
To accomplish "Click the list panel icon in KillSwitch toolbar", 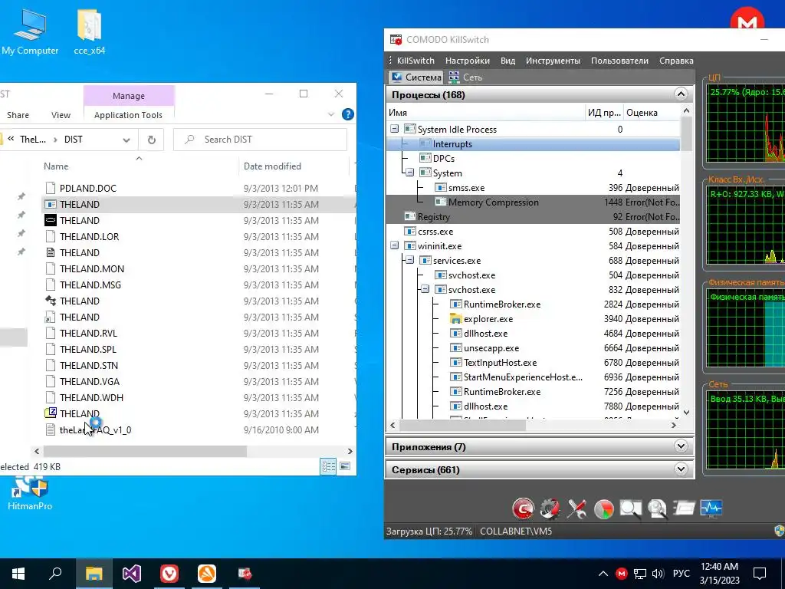I will point(684,508).
